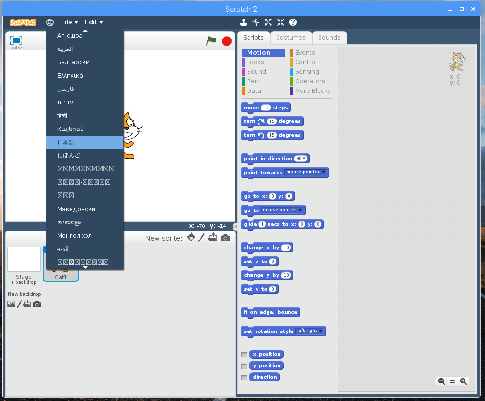485x401 pixels.
Task: Choose sprite from library icon
Action: pyautogui.click(x=191, y=238)
